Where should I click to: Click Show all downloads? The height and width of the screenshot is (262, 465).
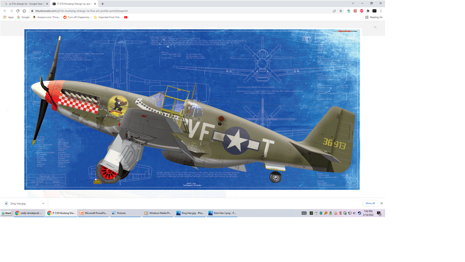370,203
